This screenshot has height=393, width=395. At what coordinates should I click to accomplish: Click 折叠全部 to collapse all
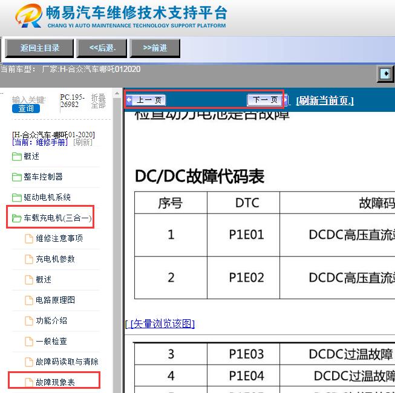[x=98, y=101]
